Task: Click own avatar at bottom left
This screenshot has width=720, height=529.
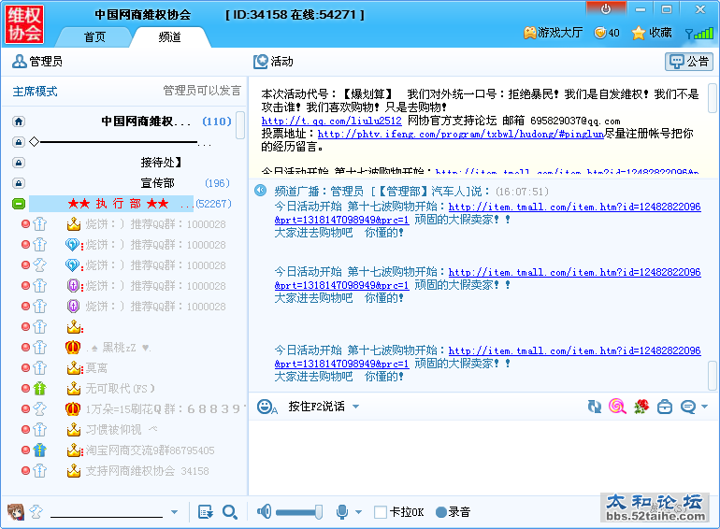Action: coord(16,511)
